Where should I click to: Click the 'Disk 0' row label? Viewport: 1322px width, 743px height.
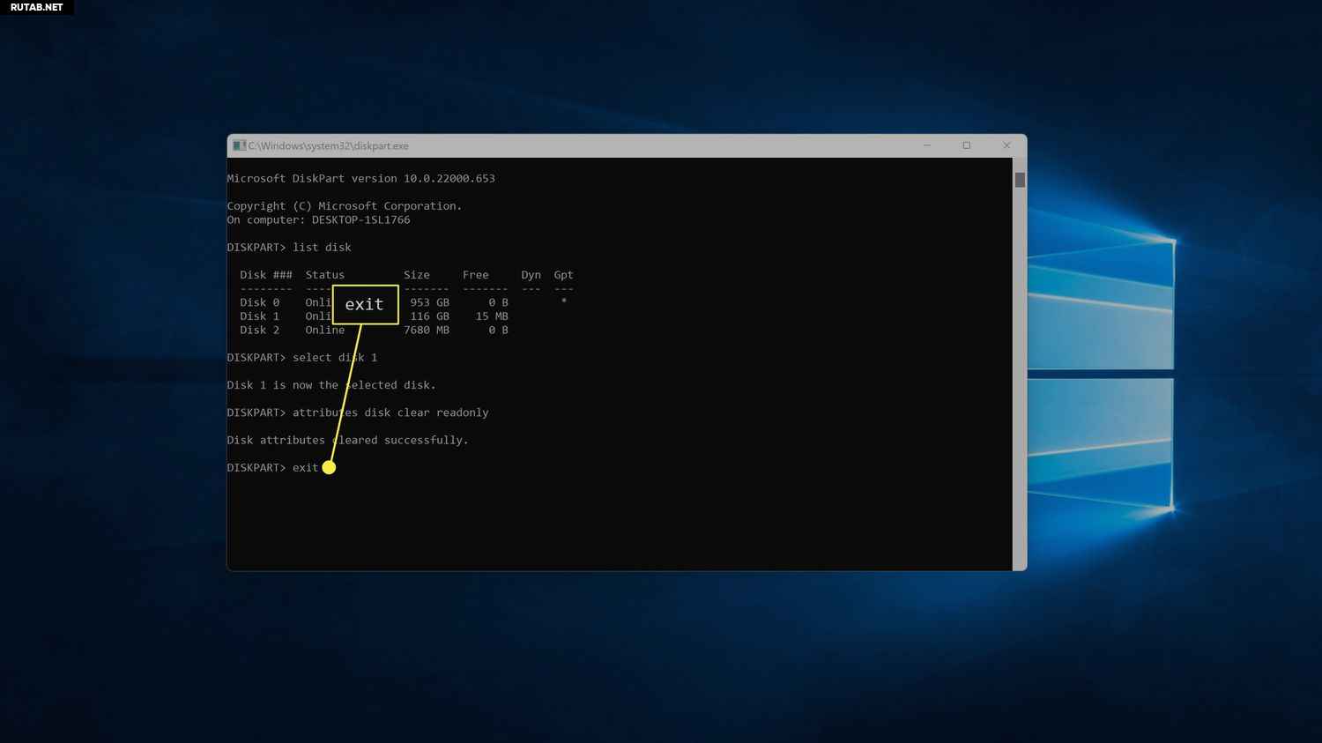(259, 301)
